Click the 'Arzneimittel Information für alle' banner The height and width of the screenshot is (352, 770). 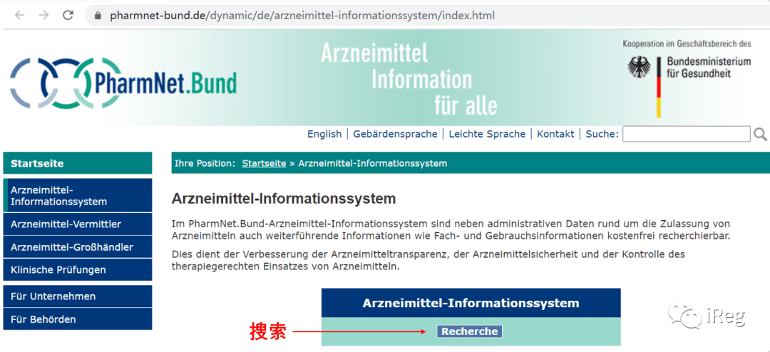(x=409, y=78)
